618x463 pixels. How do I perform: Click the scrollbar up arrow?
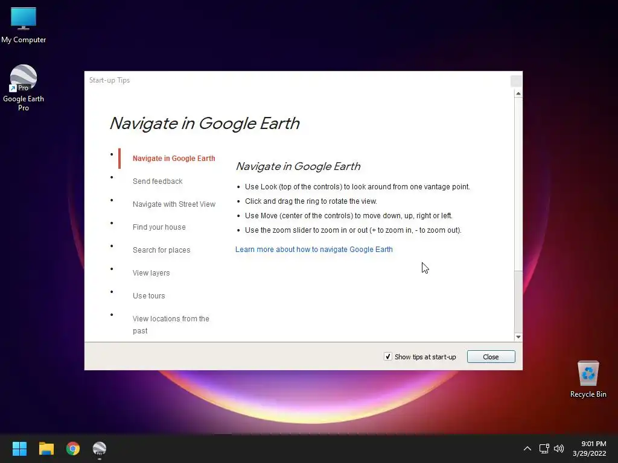[518, 93]
